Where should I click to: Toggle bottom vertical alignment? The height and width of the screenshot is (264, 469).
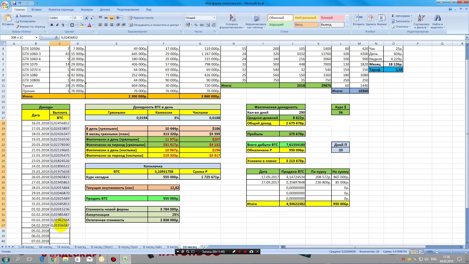(x=112, y=18)
